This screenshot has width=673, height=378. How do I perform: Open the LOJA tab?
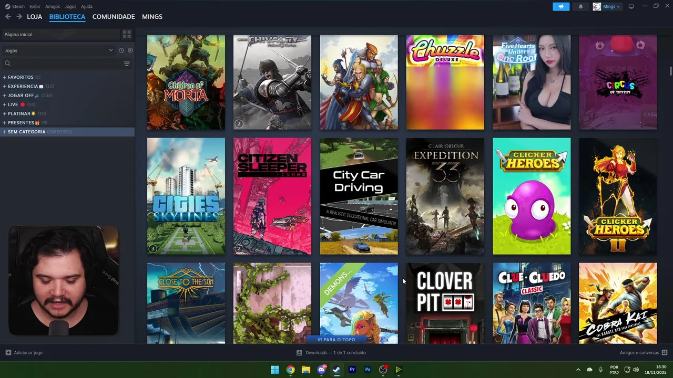click(x=34, y=17)
